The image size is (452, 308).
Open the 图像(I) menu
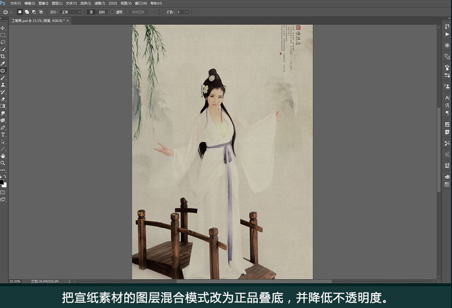[x=43, y=3]
